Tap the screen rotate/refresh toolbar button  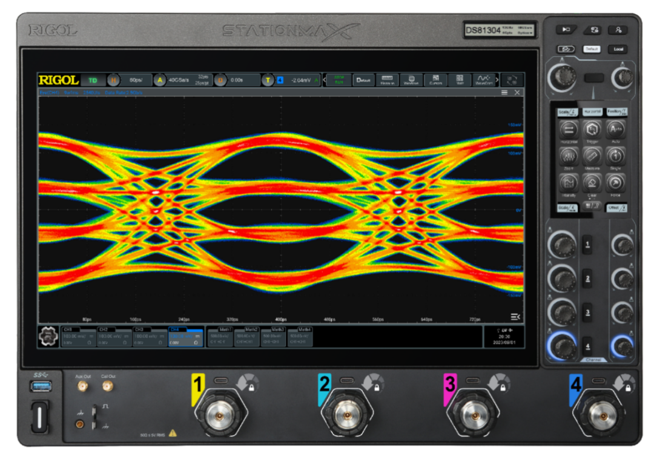[512, 80]
